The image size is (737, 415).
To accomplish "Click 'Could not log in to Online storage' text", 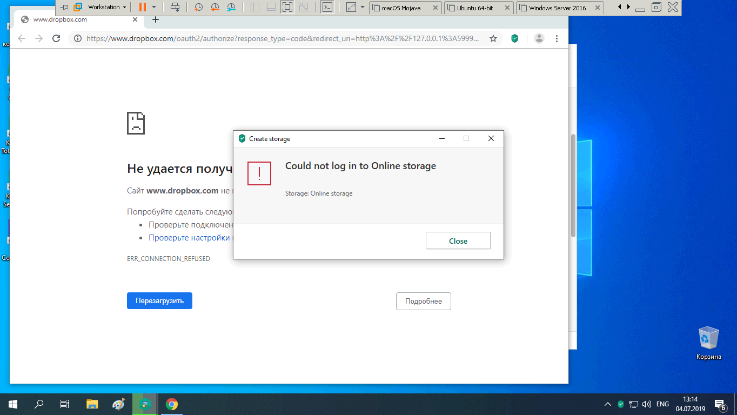I will [x=360, y=166].
